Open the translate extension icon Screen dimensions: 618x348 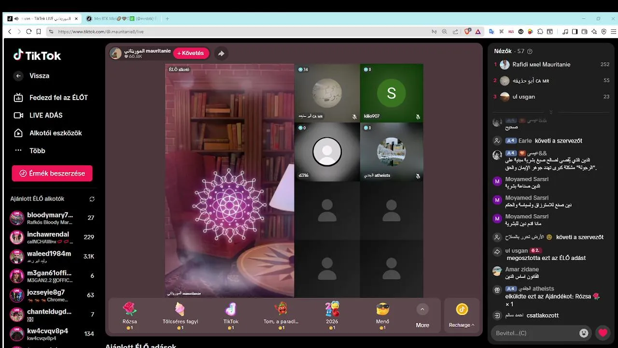pos(492,31)
